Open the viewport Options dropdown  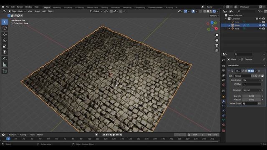pos(214,16)
